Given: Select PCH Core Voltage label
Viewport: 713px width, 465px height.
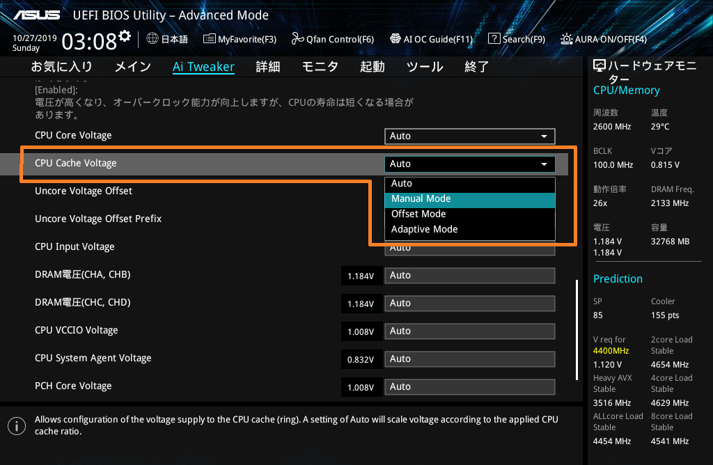Looking at the screenshot, I should (73, 386).
